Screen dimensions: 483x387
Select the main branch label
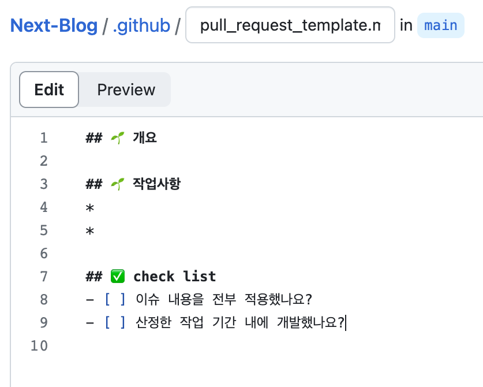[x=441, y=25]
